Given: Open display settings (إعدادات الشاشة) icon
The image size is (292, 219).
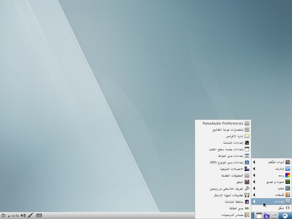Looking at the screenshot, I should pos(247,143).
